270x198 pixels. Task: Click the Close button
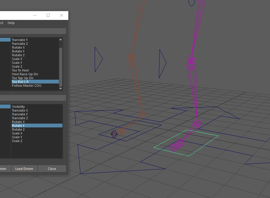click(52, 168)
